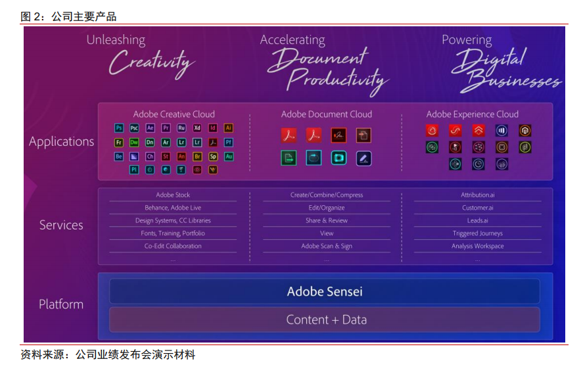Image resolution: width=583 pixels, height=380 pixels.
Task: Select the Create/Combine/Compress entry
Action: [327, 195]
